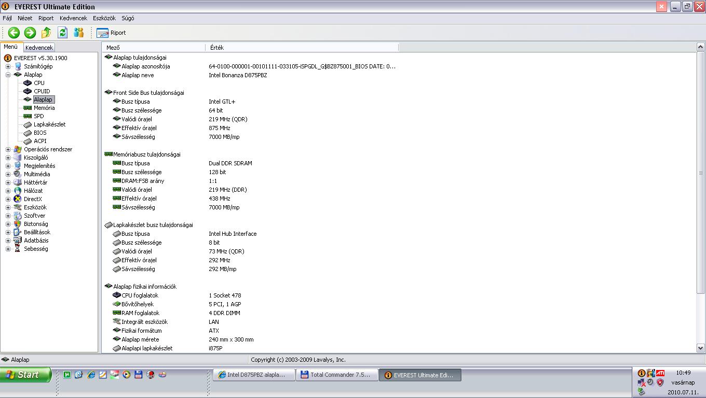This screenshot has width=706, height=398.
Task: Click the scroll up arrow in details pane
Action: 700,48
